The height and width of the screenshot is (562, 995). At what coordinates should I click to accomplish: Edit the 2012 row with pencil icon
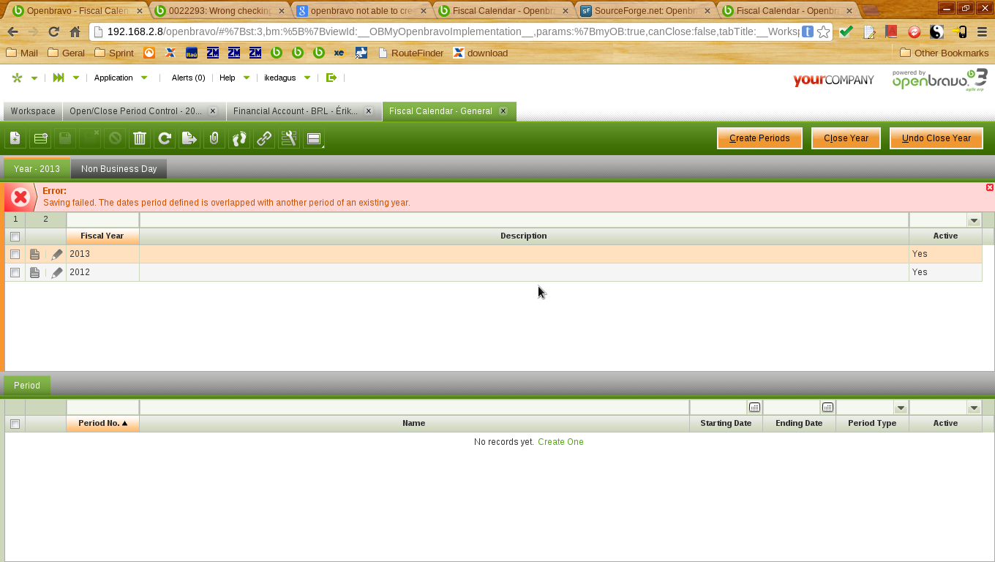[56, 272]
